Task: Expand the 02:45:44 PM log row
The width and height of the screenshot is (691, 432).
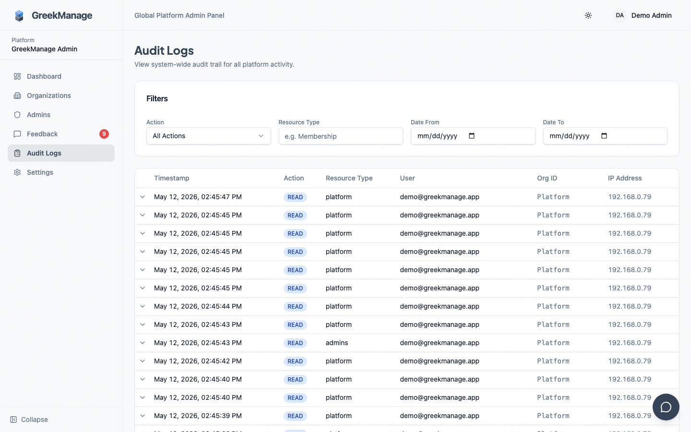Action: pos(143,306)
